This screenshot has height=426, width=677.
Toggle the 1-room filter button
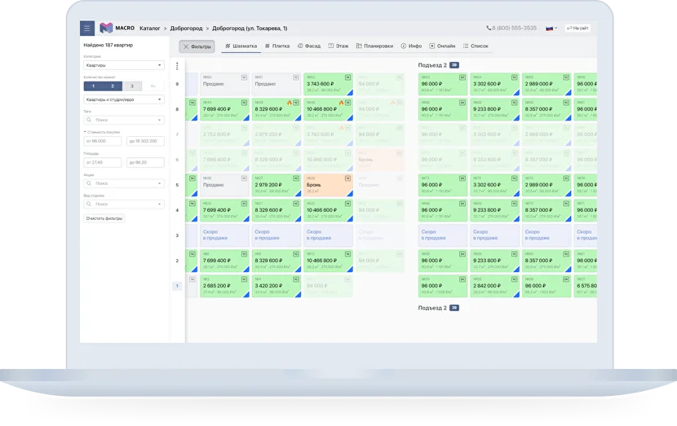point(93,86)
